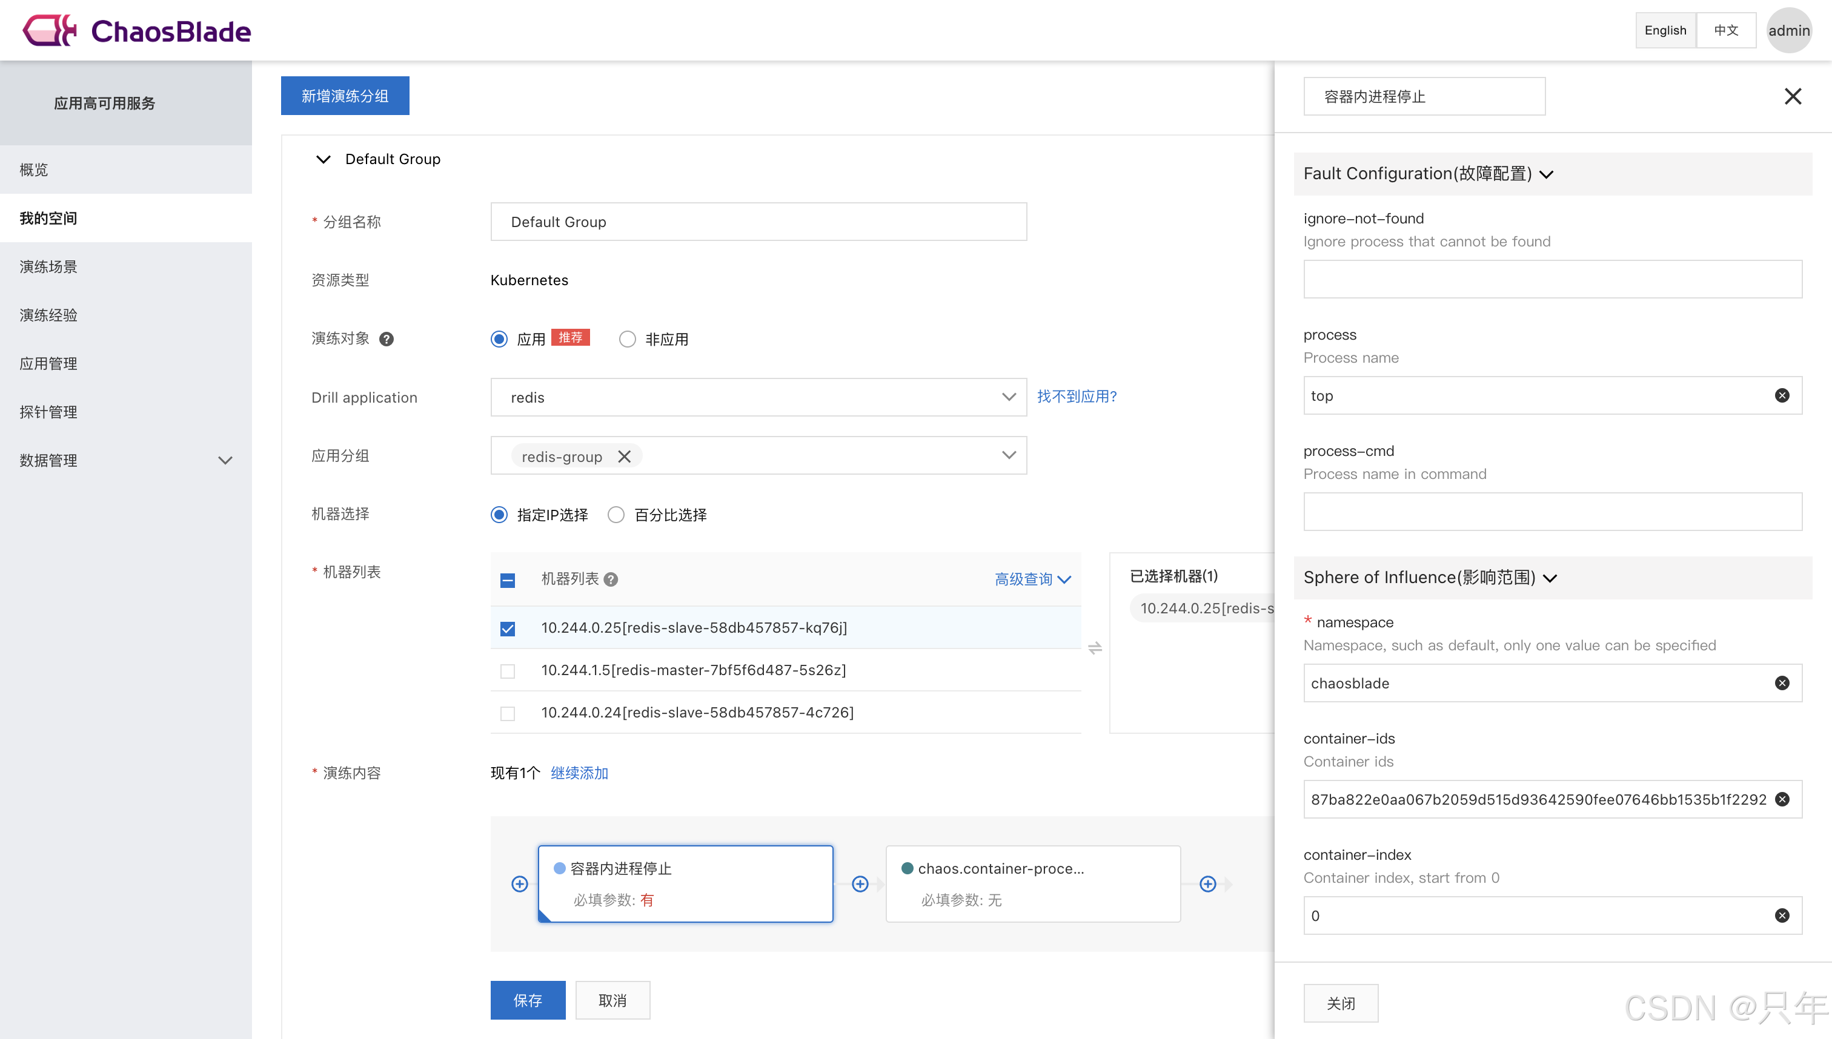1832x1039 pixels.
Task: Clear the namespace field value
Action: point(1782,683)
